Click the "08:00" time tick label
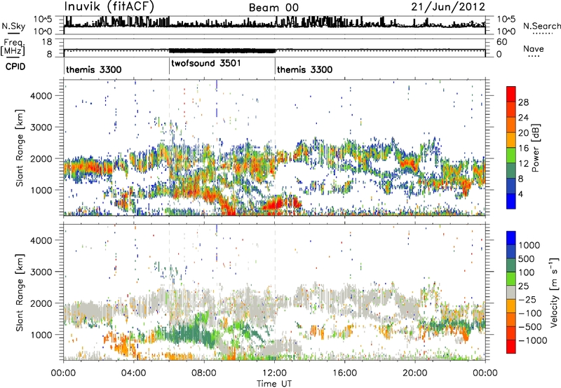The width and height of the screenshot is (561, 388). 204,373
